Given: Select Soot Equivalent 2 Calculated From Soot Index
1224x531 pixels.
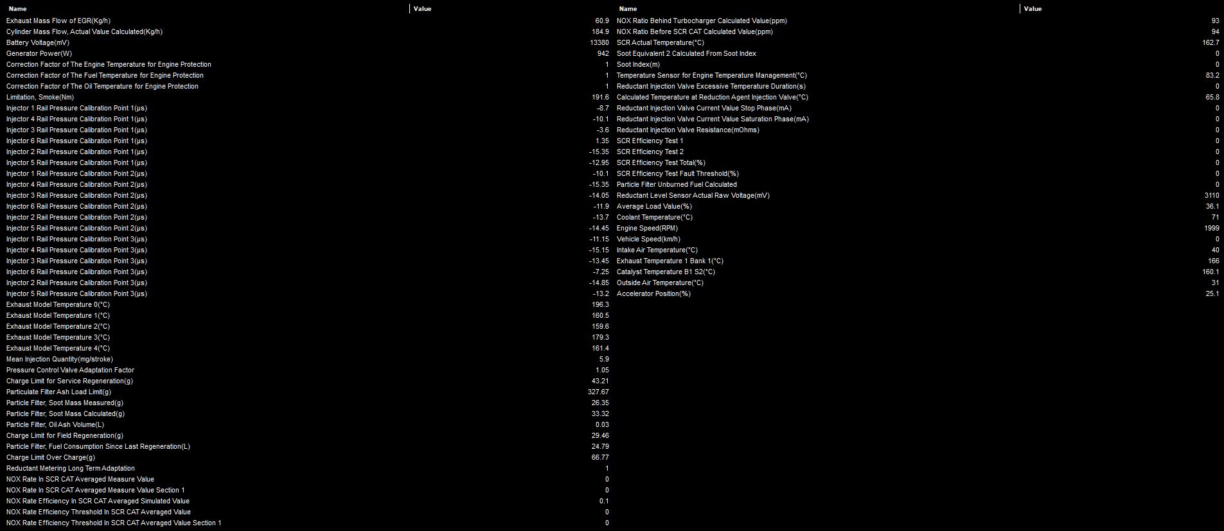Looking at the screenshot, I should [x=918, y=53].
